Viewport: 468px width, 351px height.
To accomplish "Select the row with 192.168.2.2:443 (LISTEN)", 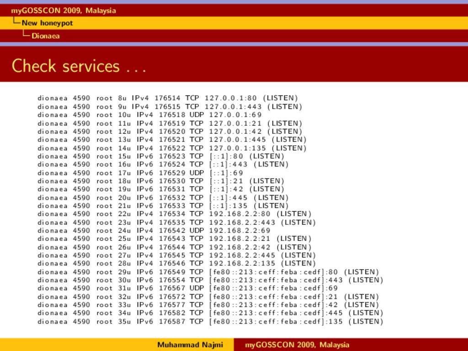I will 177,223.
